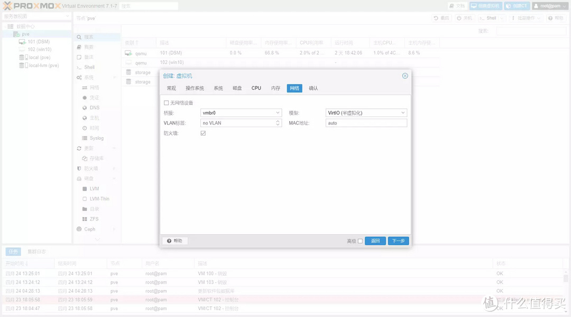Viewport: 571px width, 317px height.
Task: Click the 重启 reboot toolbar button
Action: [x=441, y=18]
